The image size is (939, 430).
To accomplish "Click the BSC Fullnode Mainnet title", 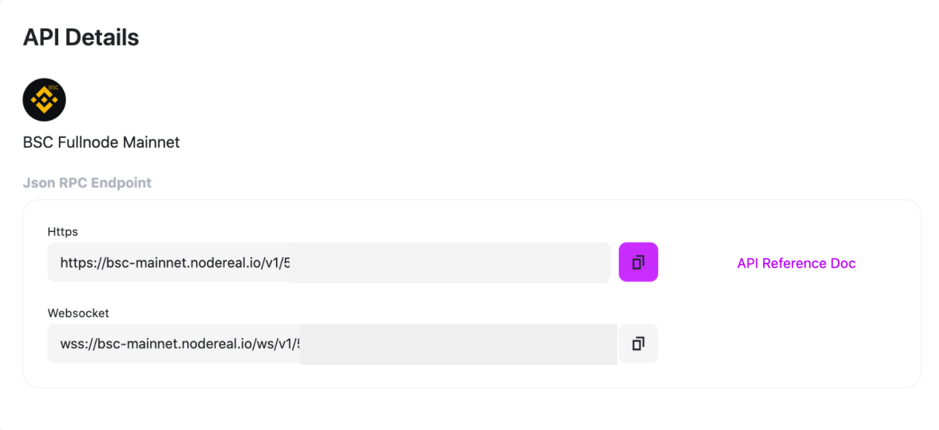I will (x=101, y=143).
